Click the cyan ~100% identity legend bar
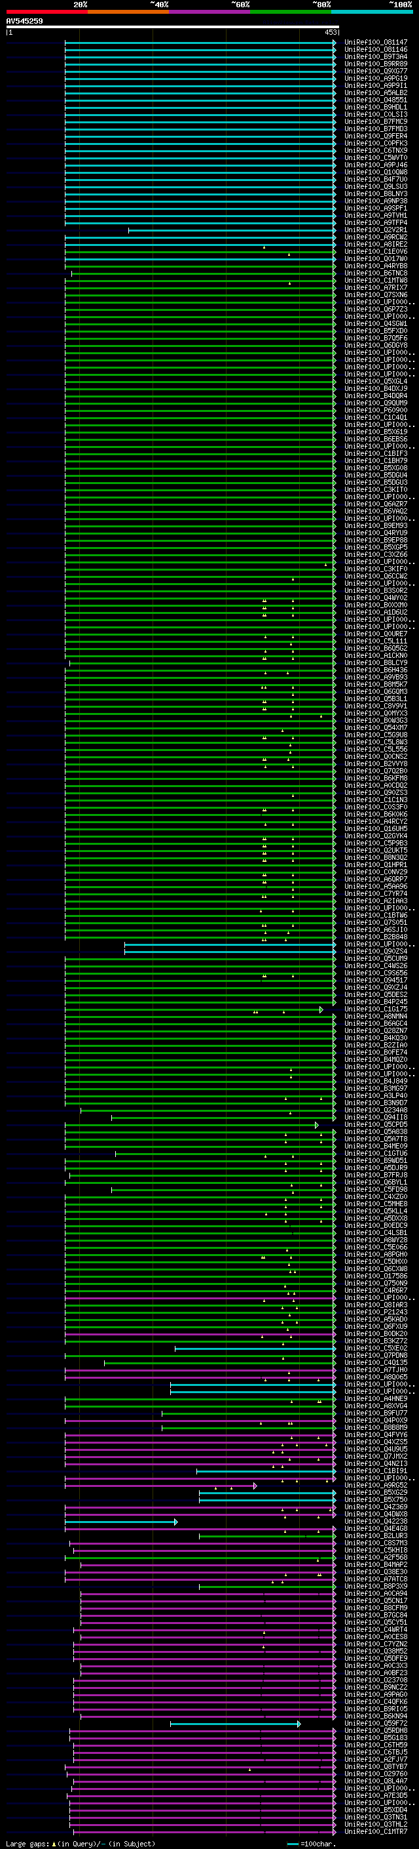 pos(372,12)
